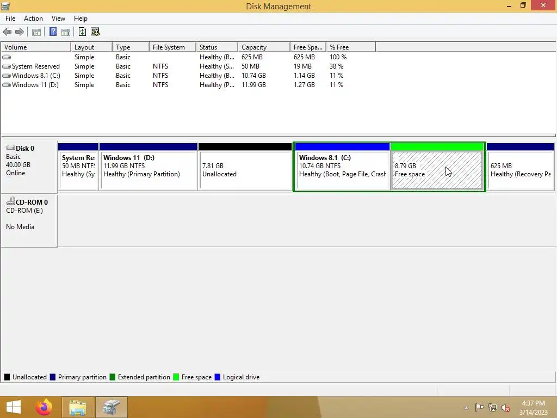
Task: Click the muted volume tray icon
Action: (x=506, y=408)
